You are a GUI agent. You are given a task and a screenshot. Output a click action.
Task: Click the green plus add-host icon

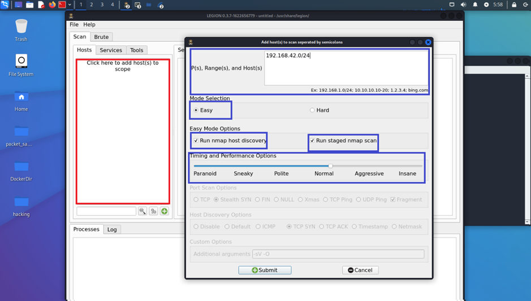[x=164, y=211]
